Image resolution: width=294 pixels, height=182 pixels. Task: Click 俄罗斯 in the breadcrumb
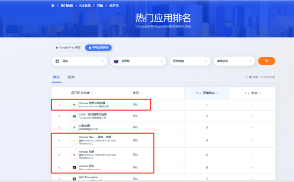(114, 5)
